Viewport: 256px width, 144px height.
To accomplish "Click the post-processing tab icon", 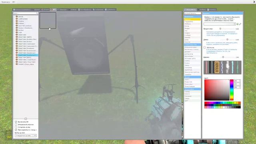I will [79, 10].
